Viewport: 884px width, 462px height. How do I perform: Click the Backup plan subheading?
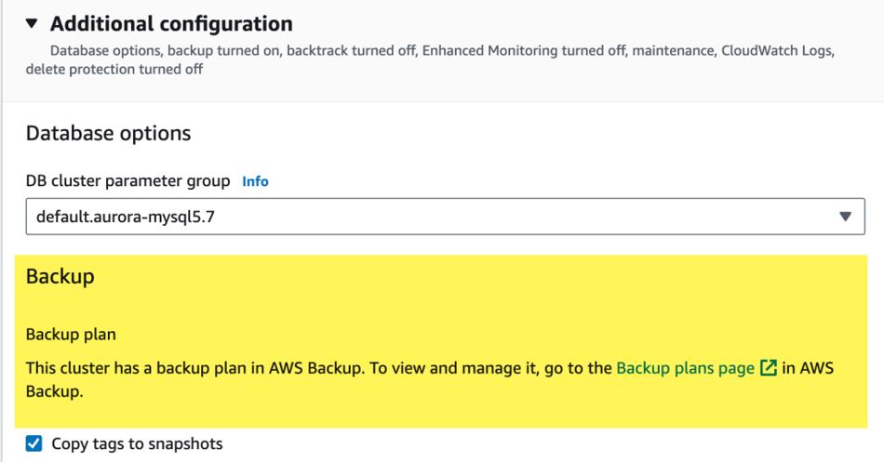click(x=71, y=334)
